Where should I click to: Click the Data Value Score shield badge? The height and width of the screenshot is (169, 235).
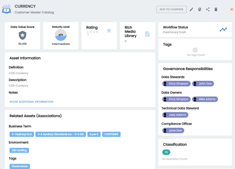tap(23, 35)
